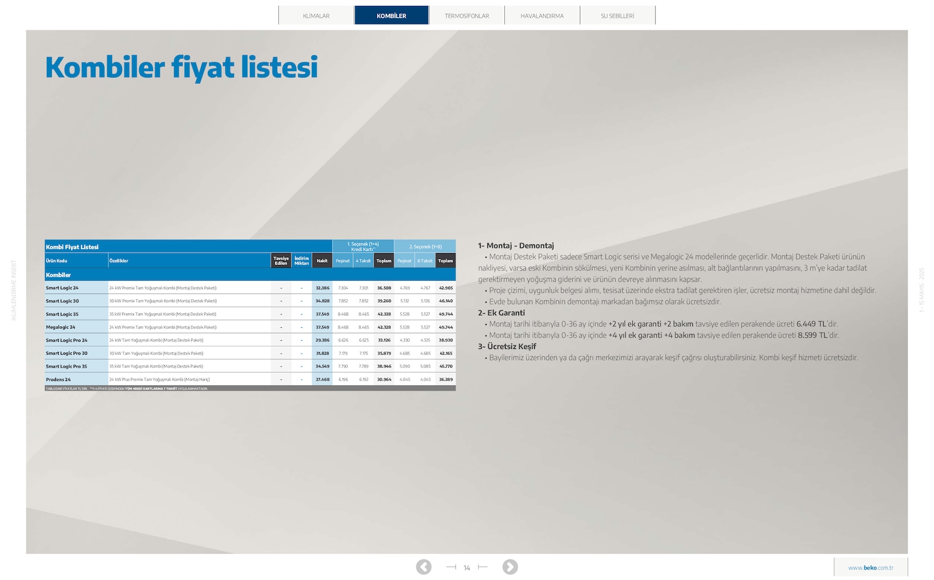Click the 38.930 total price cell
The height and width of the screenshot is (580, 934).
pyautogui.click(x=446, y=340)
